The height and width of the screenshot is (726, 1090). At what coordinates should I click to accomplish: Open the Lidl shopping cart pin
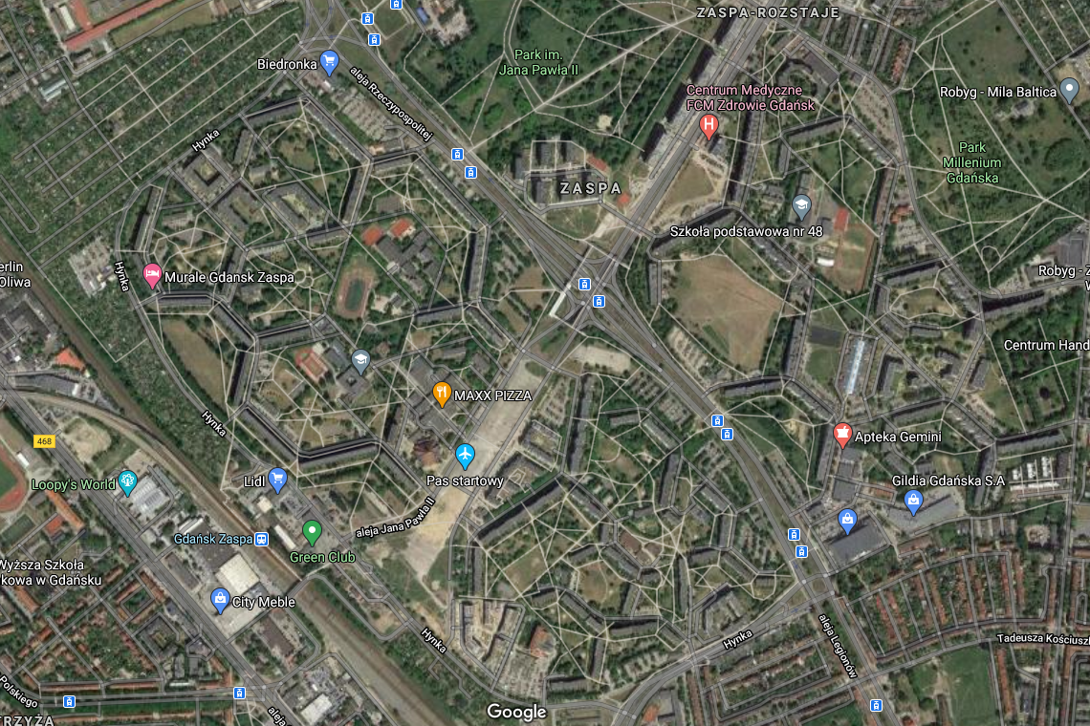(x=277, y=480)
